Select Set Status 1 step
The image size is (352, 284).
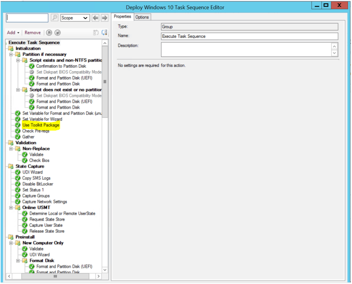coord(33,190)
